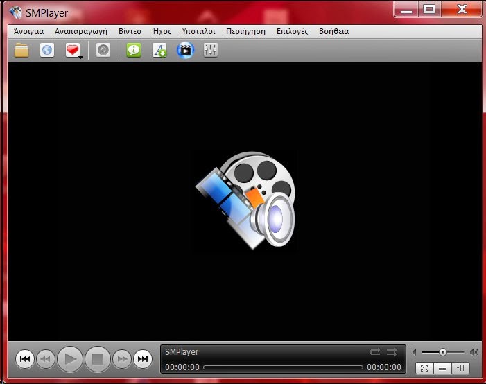Screen dimensions: 486x384
Task: Click the total duration time on the right
Action: click(384, 367)
